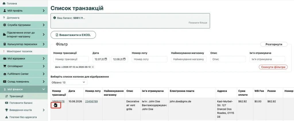Click Скинути фільтри button
This screenshot has width=294, height=121.
tap(273, 67)
